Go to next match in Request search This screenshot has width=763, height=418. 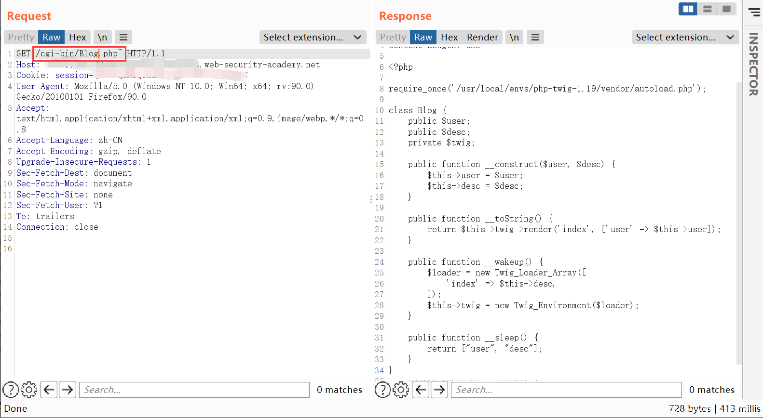[68, 390]
